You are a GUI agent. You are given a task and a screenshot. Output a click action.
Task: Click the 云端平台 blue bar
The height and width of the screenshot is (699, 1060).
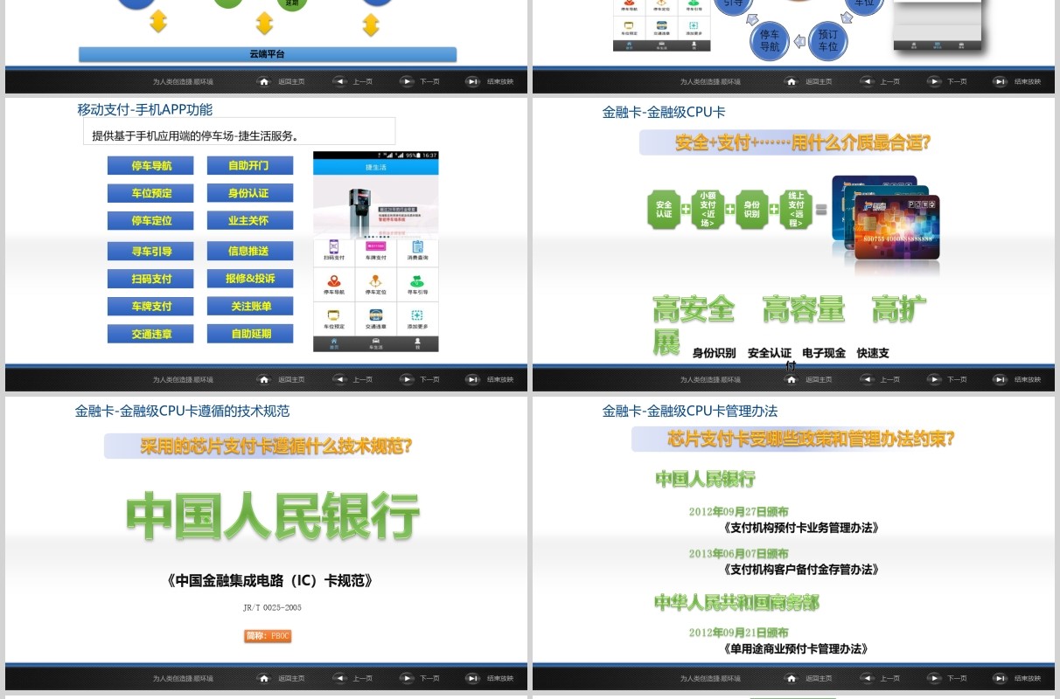pyautogui.click(x=268, y=54)
